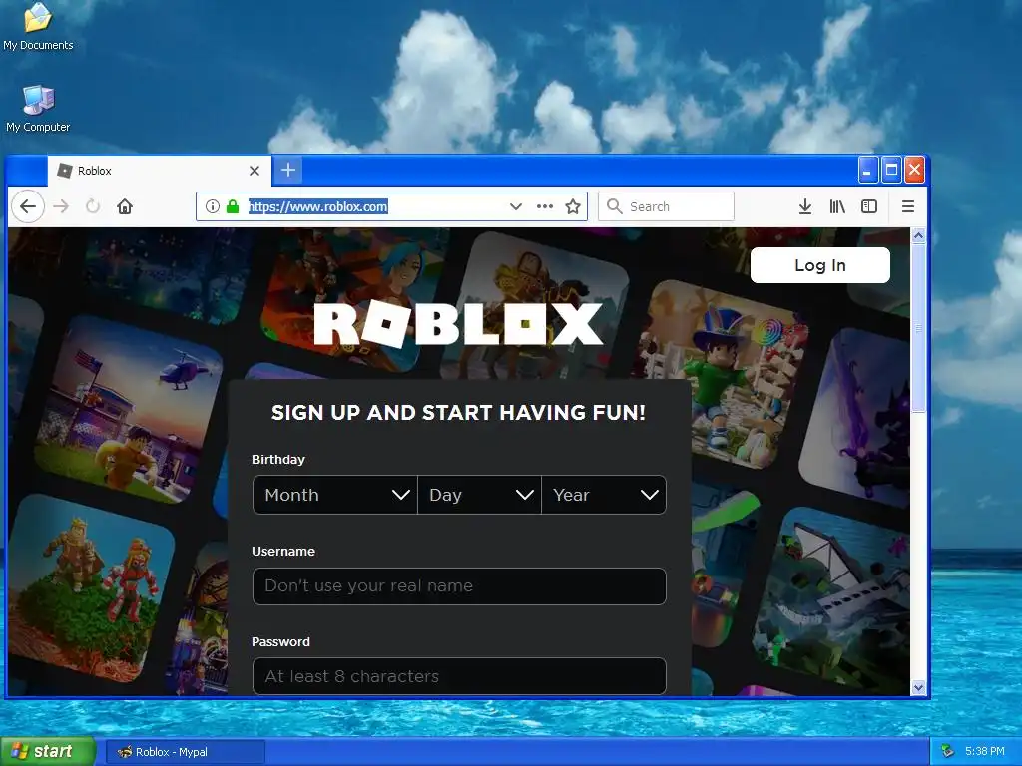The height and width of the screenshot is (766, 1022).
Task: Open the Year birthday dropdown
Action: pyautogui.click(x=604, y=495)
